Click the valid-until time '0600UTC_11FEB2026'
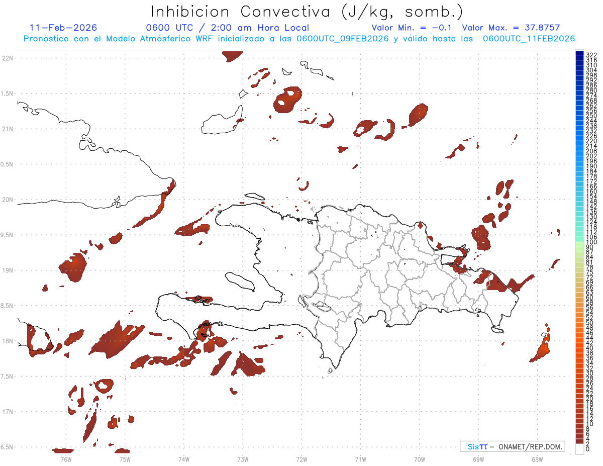The height and width of the screenshot is (466, 603). [529, 39]
